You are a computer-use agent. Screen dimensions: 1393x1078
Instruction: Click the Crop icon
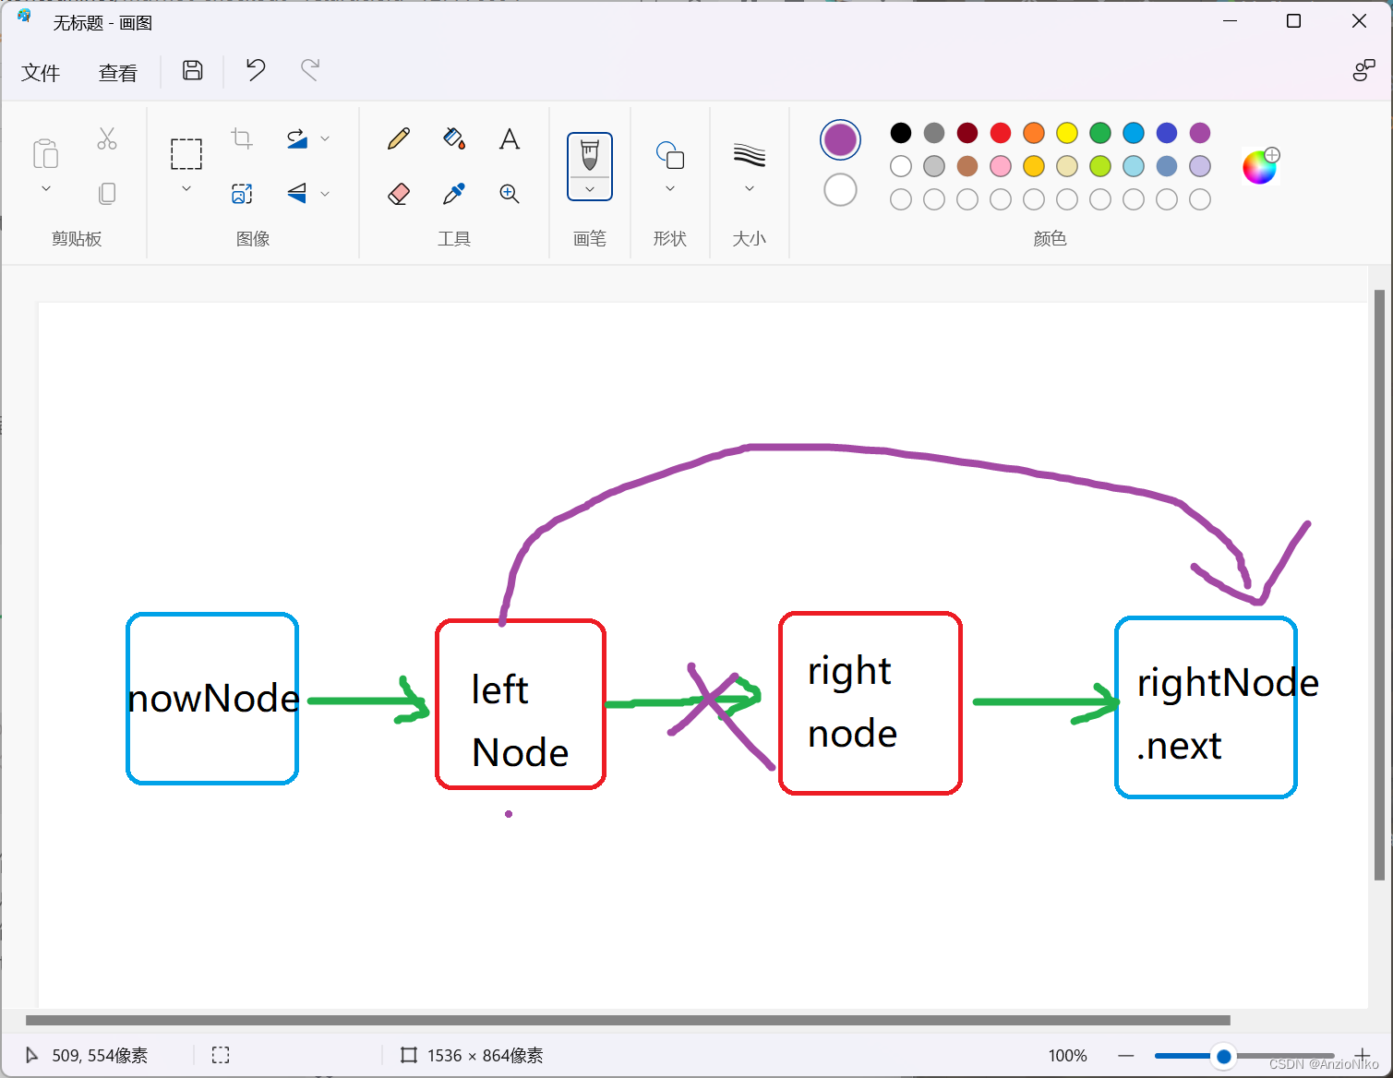pyautogui.click(x=242, y=138)
